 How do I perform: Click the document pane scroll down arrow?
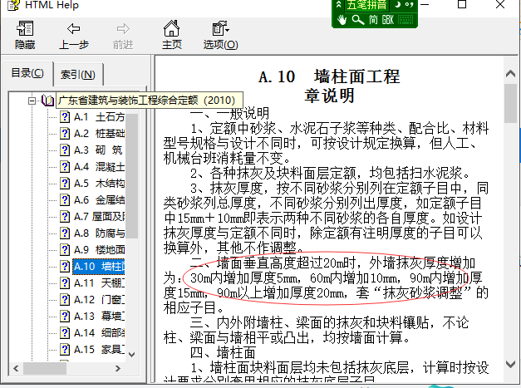(510, 365)
